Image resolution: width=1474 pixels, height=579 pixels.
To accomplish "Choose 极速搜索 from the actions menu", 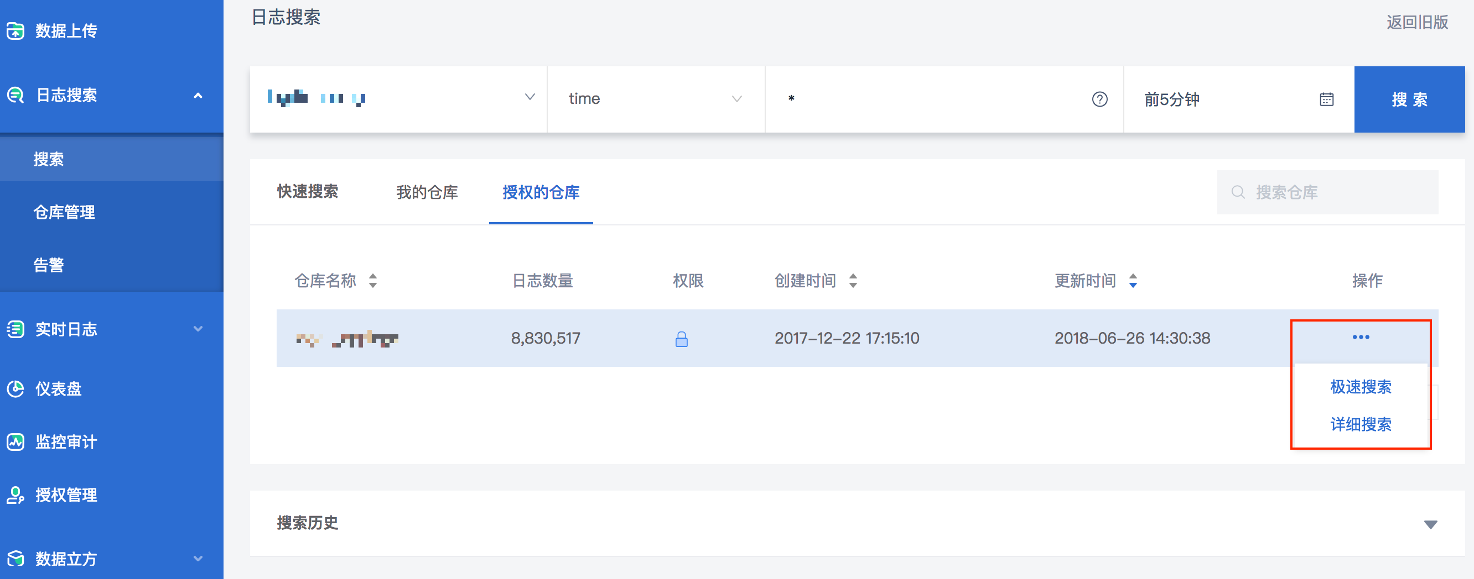I will coord(1361,387).
